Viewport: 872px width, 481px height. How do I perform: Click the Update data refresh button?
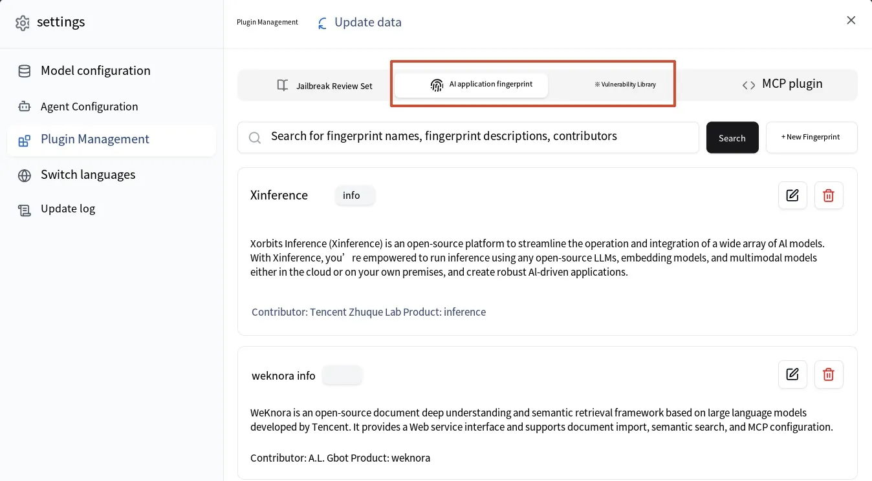click(x=360, y=23)
